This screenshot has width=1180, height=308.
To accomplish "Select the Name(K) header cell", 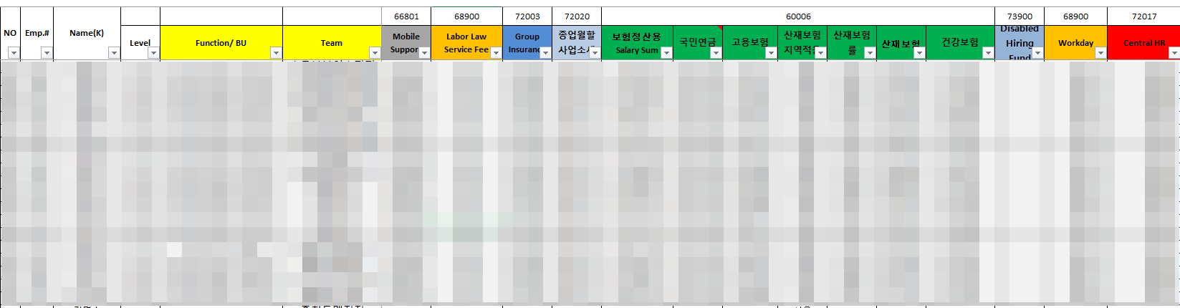I will coord(87,34).
